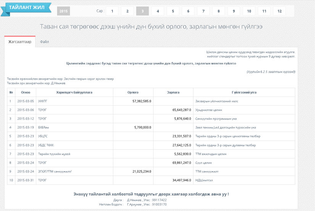
Task: Select highlighted month 3
Action: (x=142, y=11)
